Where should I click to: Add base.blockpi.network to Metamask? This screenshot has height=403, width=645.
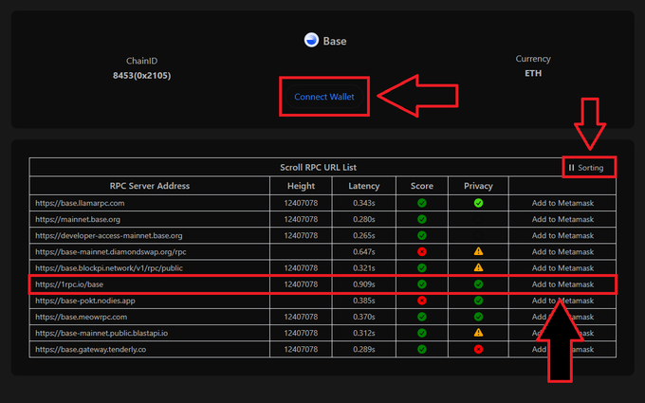tap(562, 268)
